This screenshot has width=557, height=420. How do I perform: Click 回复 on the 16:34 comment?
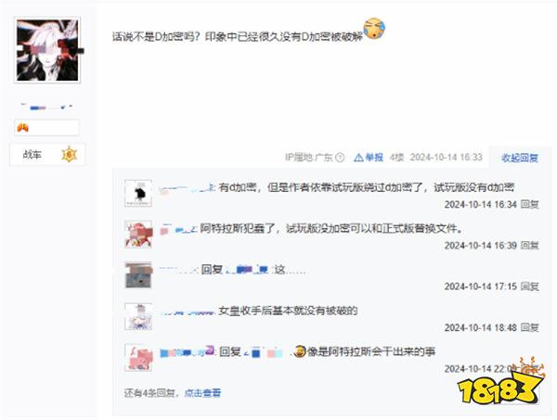(530, 204)
